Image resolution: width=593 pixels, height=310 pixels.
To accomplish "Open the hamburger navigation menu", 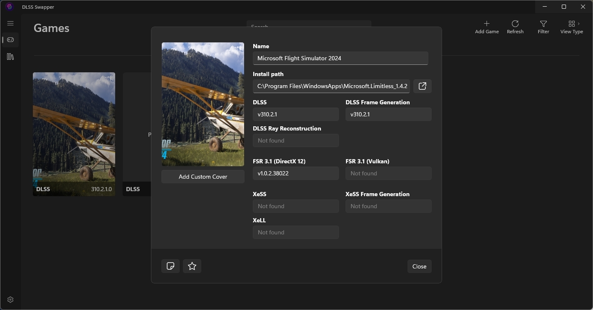I will pos(10,24).
